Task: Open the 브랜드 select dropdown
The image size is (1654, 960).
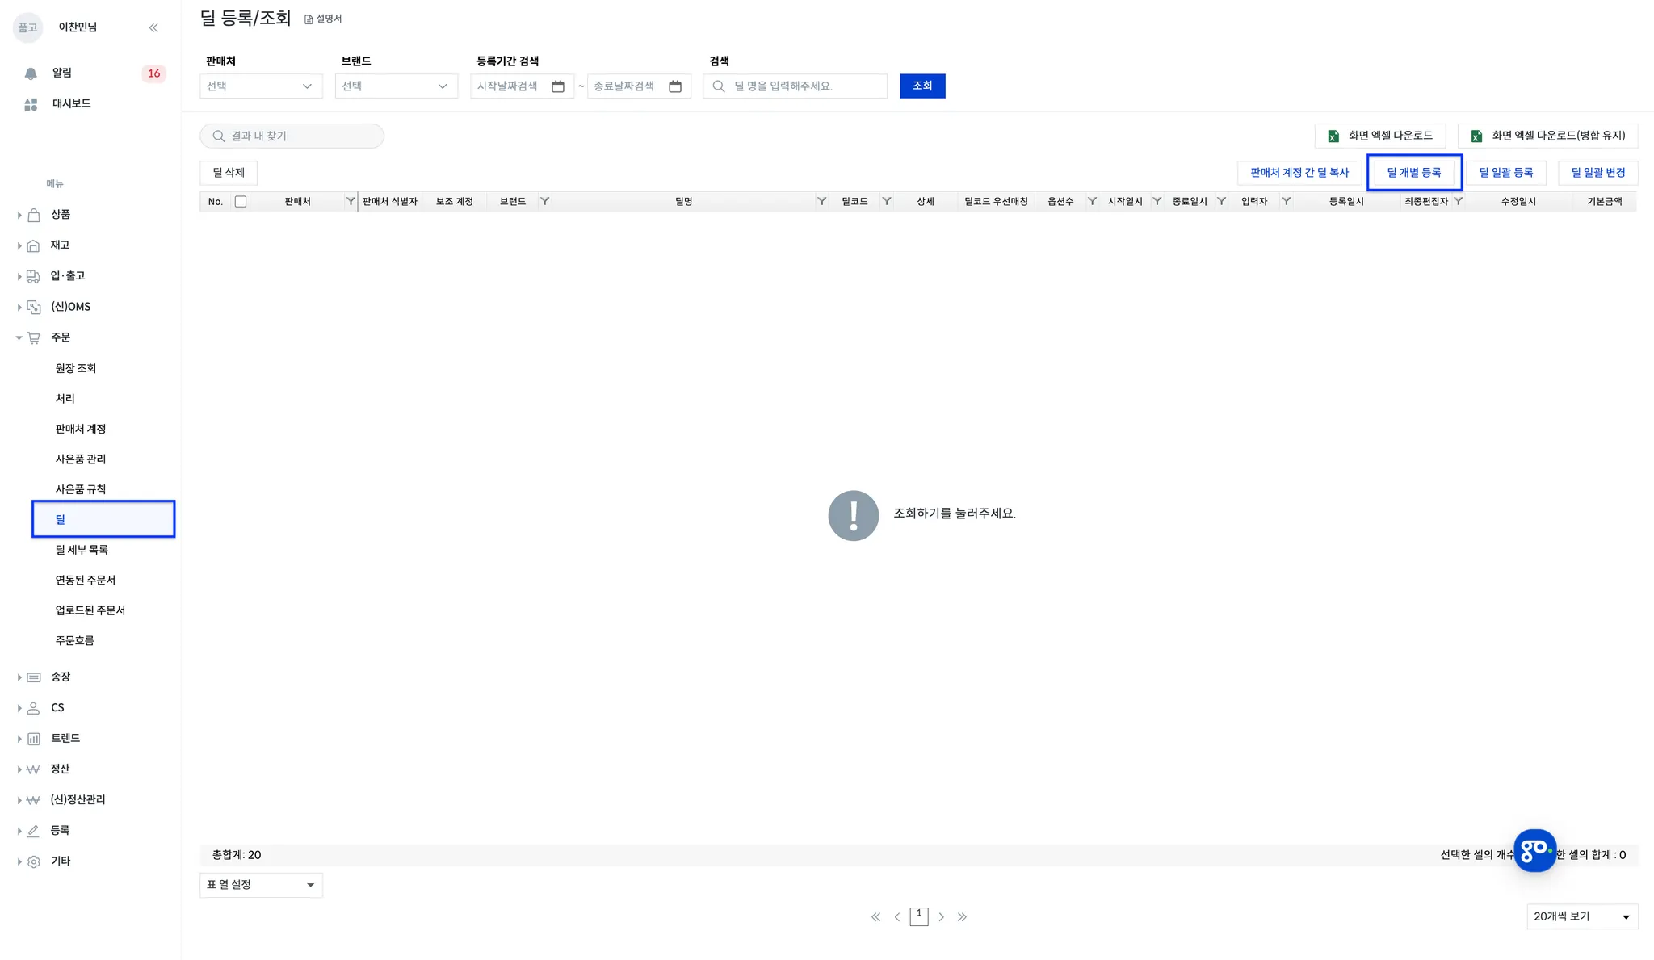Action: point(396,86)
